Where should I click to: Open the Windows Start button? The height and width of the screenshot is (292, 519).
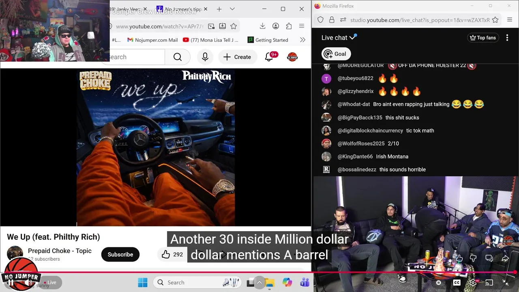[x=143, y=283]
